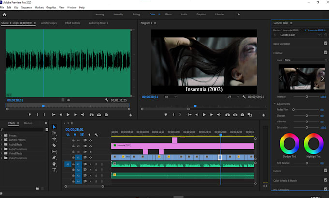Viewport: 329px width, 198px height.
Task: Click Audio Transitions folder
Action: [x=17, y=149]
